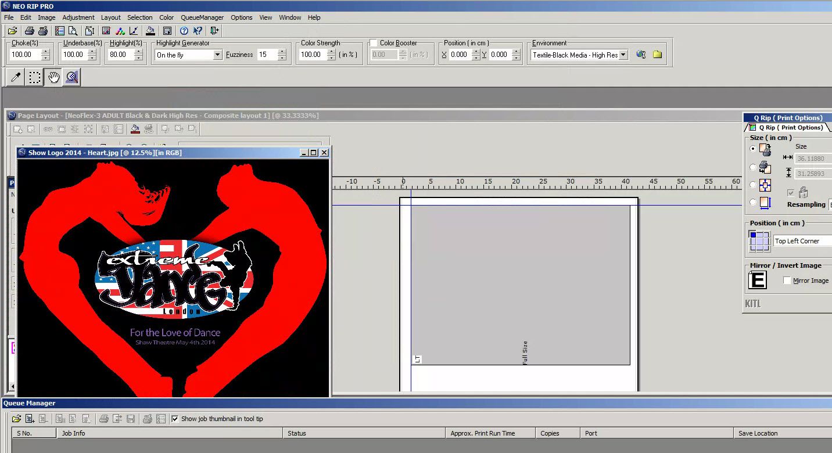Click the Show Logo 2014 Heart image preview
The image size is (832, 453).
tap(174, 278)
